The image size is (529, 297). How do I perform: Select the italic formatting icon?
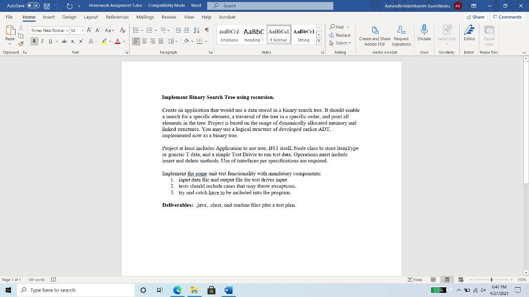click(x=42, y=41)
